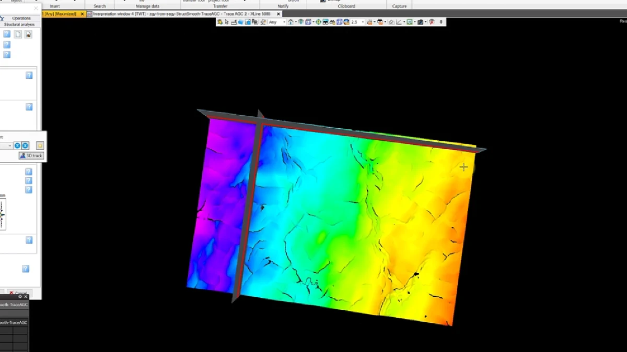Click the Insert ribbon group label
This screenshot has height=352, width=627.
coord(55,6)
